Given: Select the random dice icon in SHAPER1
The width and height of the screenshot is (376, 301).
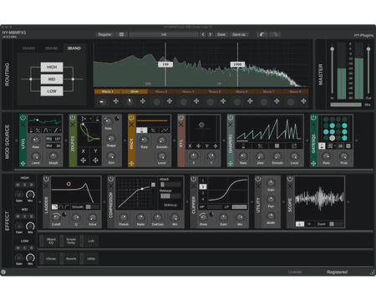Looking at the screenshot, I should click(277, 145).
